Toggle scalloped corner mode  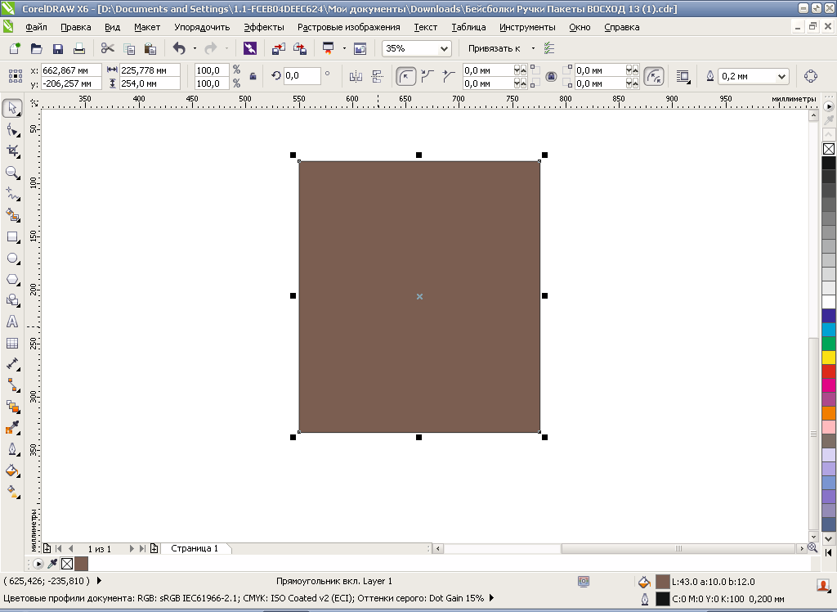pos(427,76)
